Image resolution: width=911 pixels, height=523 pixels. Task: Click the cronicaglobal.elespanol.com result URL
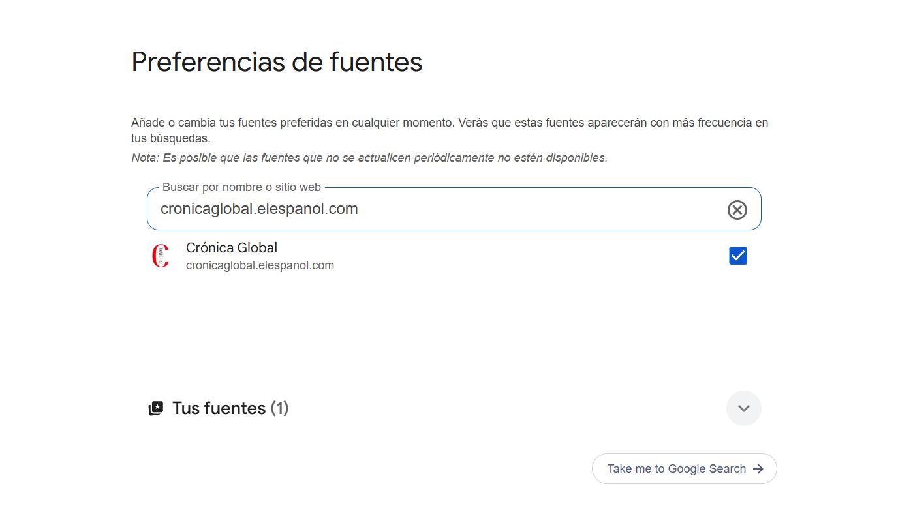[x=260, y=265]
